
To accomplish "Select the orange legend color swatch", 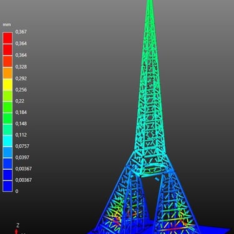I will 7,73.
